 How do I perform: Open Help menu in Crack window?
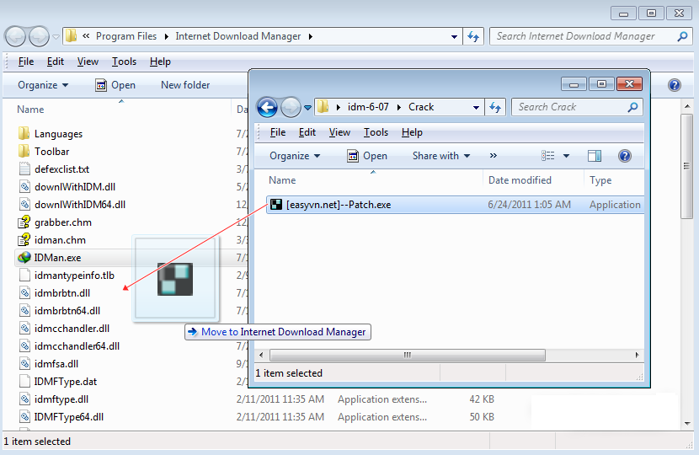coord(412,132)
